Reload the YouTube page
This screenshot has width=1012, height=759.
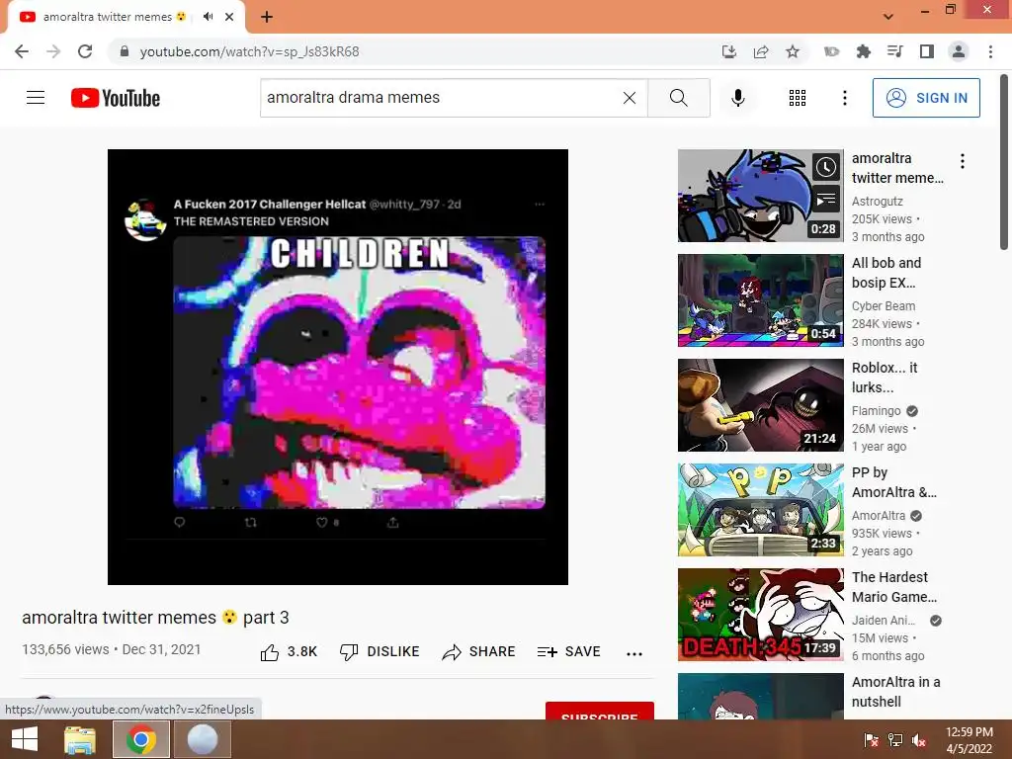(85, 51)
